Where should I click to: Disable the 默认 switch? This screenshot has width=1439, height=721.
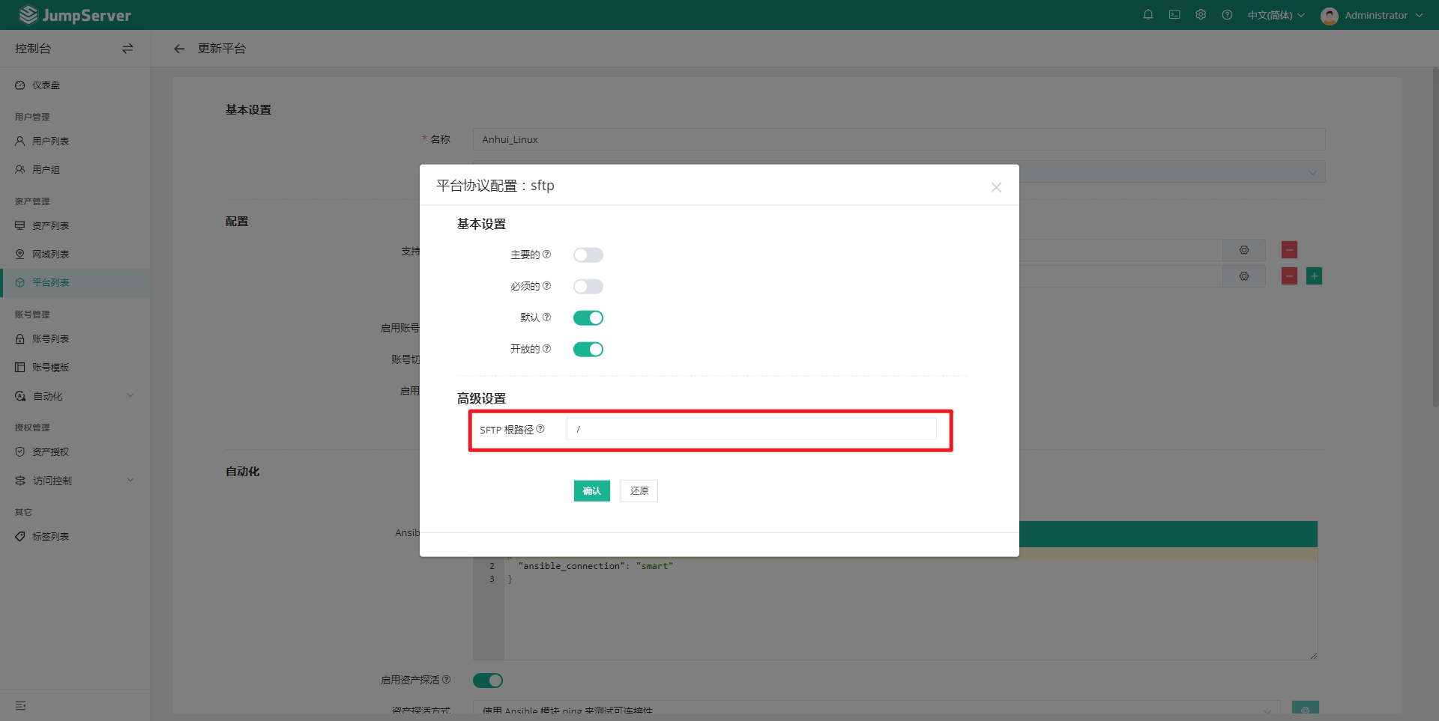coord(588,318)
